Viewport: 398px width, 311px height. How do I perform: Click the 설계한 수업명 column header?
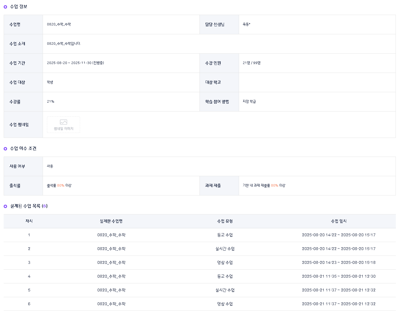[111, 221]
